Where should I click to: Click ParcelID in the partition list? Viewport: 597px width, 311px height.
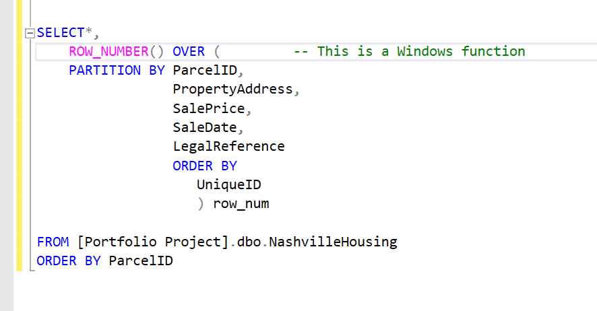coord(205,70)
